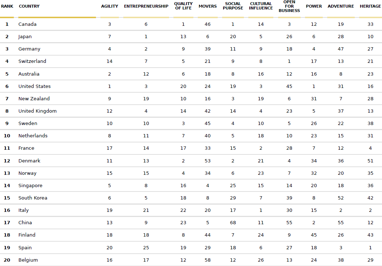Click the yellow underline beneath Country header

57,17
